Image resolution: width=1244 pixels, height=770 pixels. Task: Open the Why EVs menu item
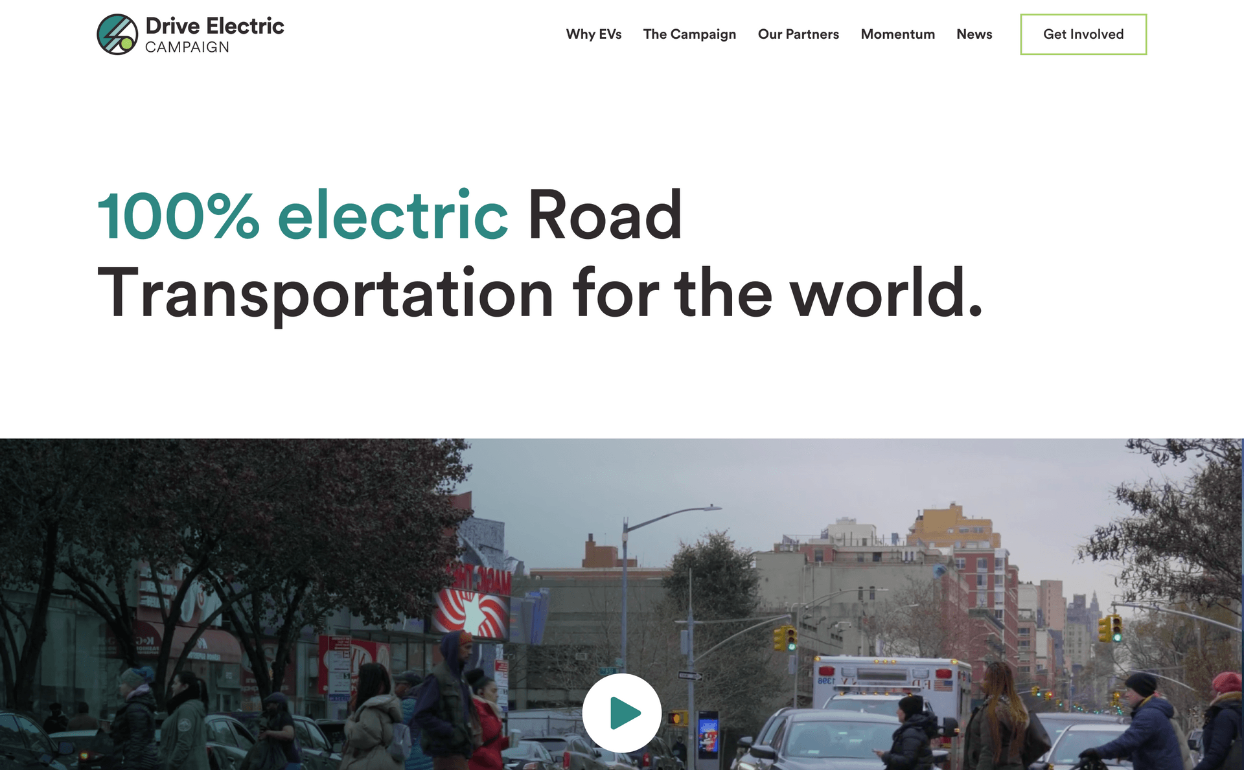click(x=593, y=34)
